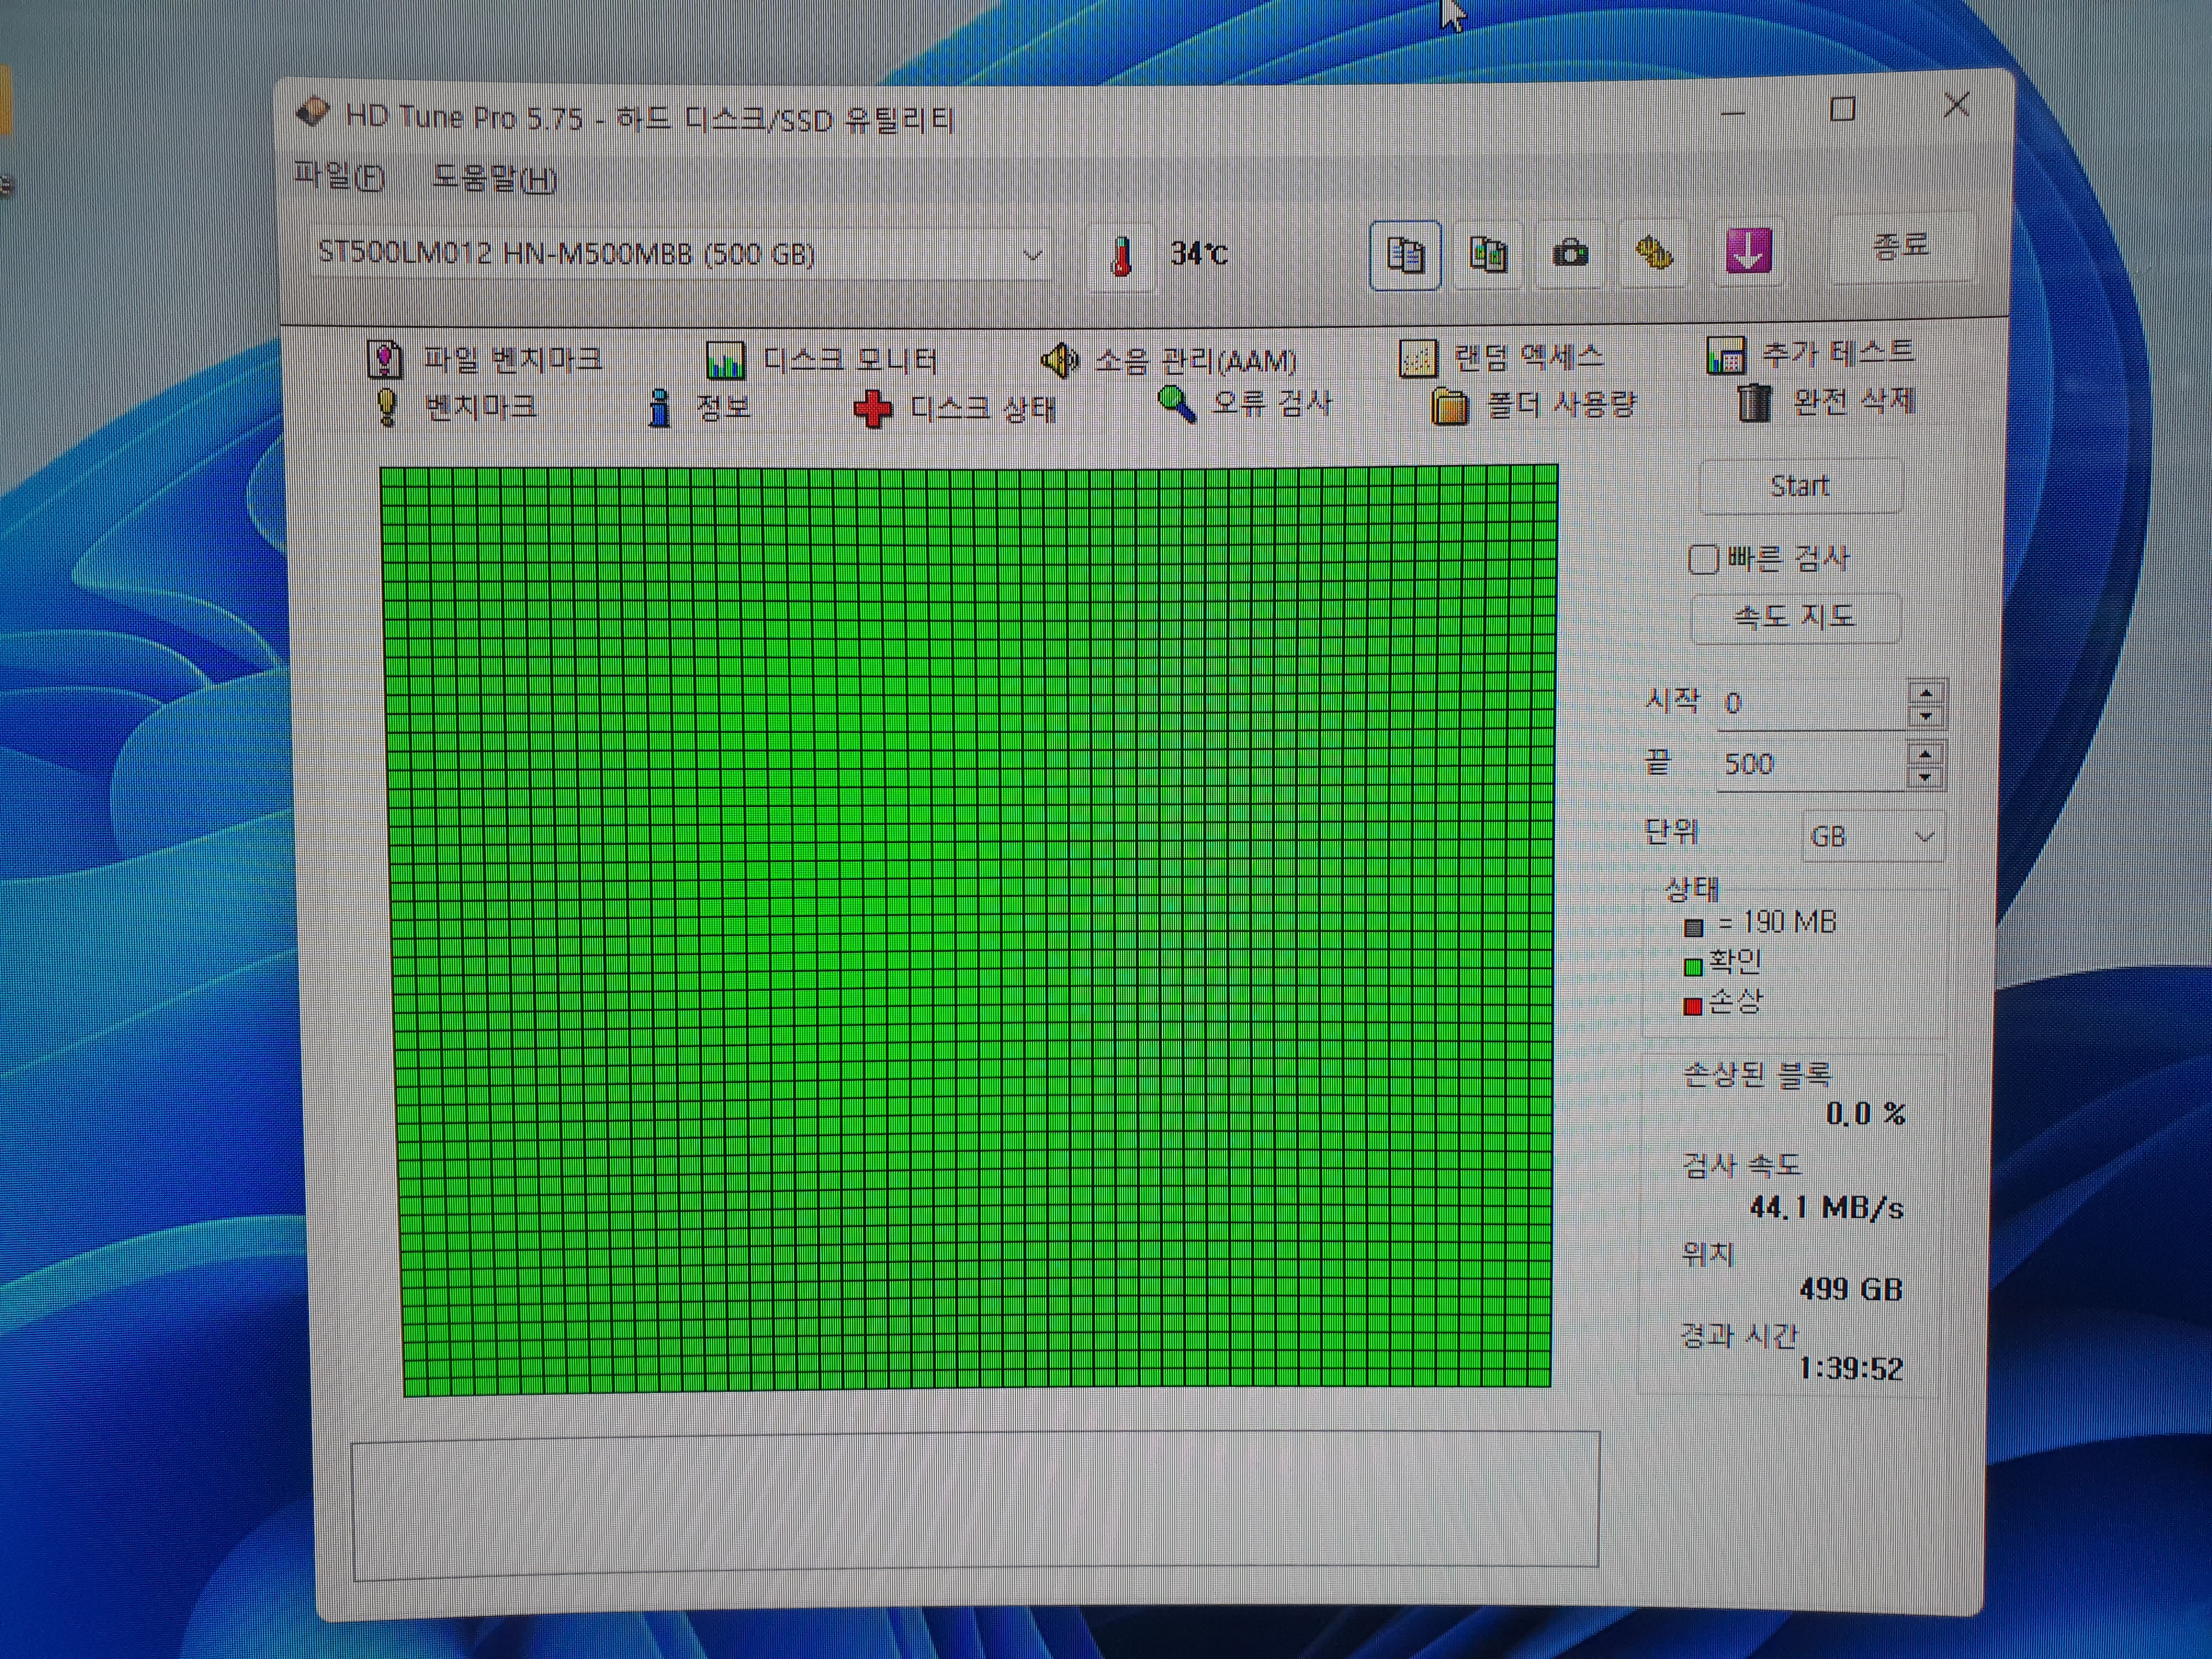Increase the 끝 value with up arrow
The width and height of the screenshot is (2212, 1659).
click(1926, 753)
